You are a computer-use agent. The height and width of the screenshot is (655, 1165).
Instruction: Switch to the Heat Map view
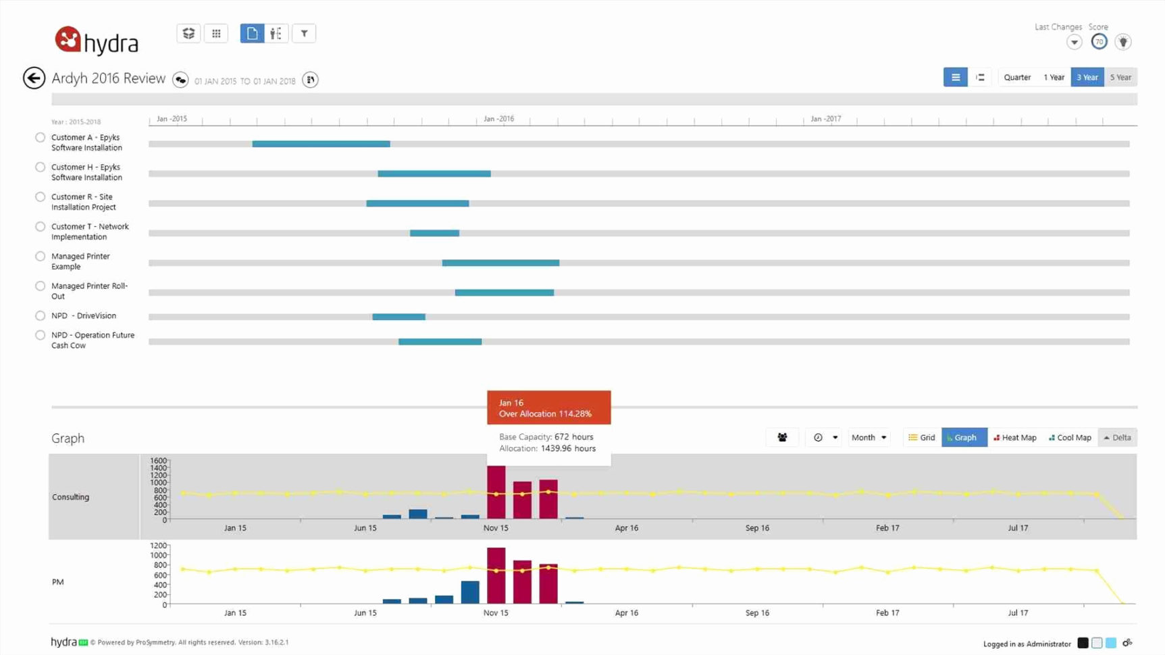(x=1014, y=438)
